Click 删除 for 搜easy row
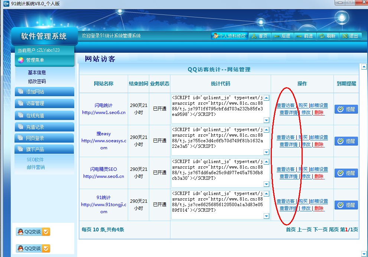The height and width of the screenshot is (257, 368). click(319, 144)
